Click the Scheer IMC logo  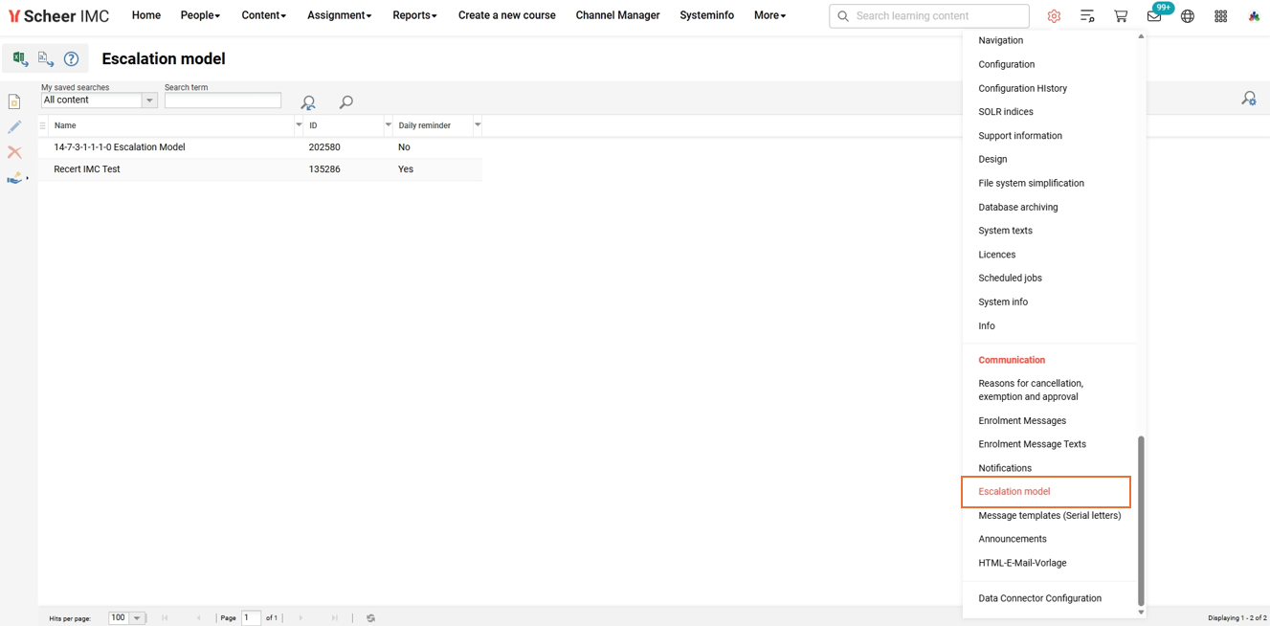(58, 15)
